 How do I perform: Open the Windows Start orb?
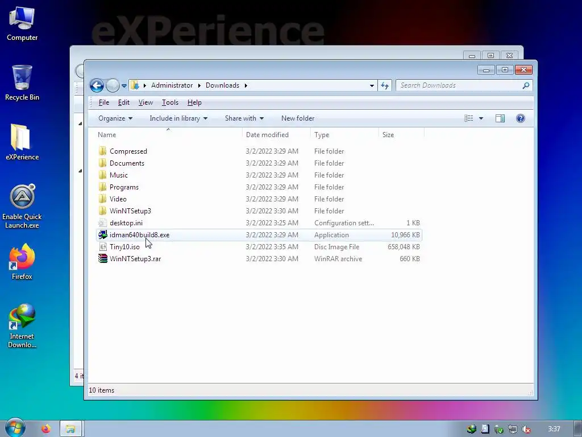(15, 428)
